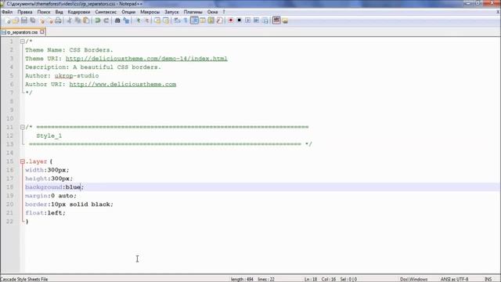Click line number 18 in the margin
Screen dimensions: 501x282
(x=10, y=187)
